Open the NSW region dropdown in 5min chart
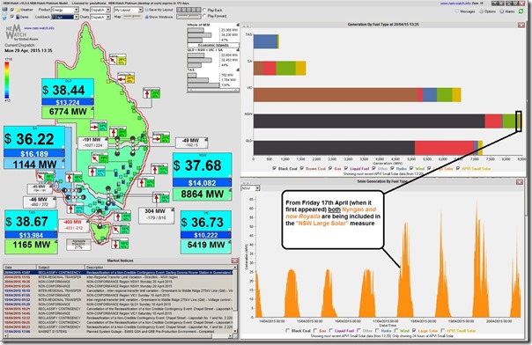 (250, 188)
